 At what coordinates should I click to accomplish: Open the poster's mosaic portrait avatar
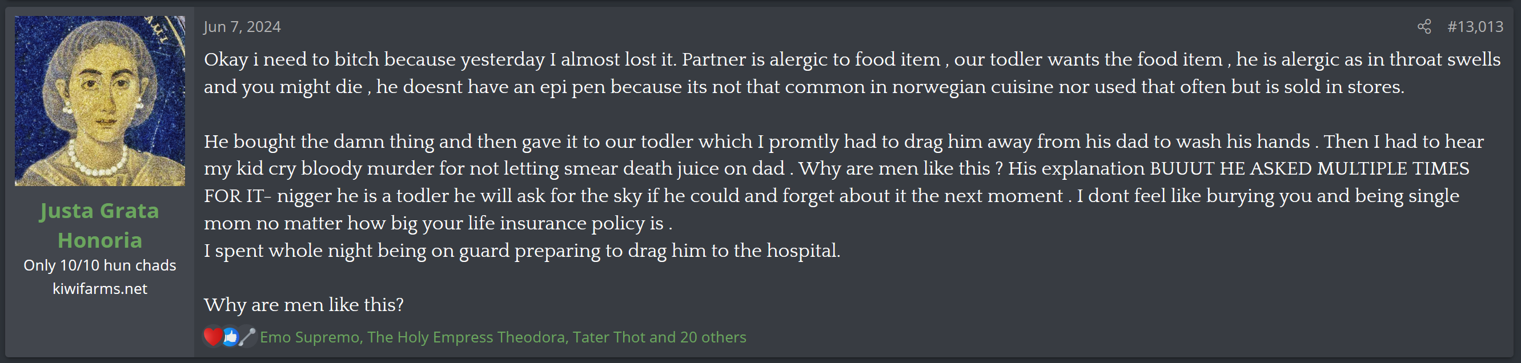point(100,101)
